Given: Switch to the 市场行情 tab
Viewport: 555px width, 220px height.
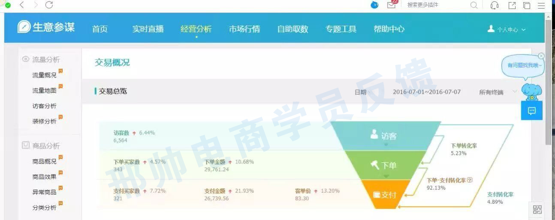Looking at the screenshot, I should click(244, 29).
